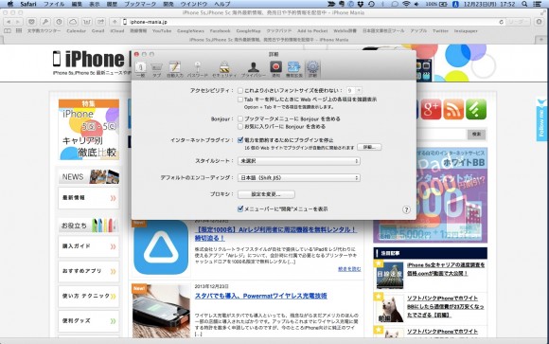Image resolution: width=549 pixels, height=344 pixels.
Task: Open the Add to Pocket bookmarklet
Action: [x=312, y=31]
